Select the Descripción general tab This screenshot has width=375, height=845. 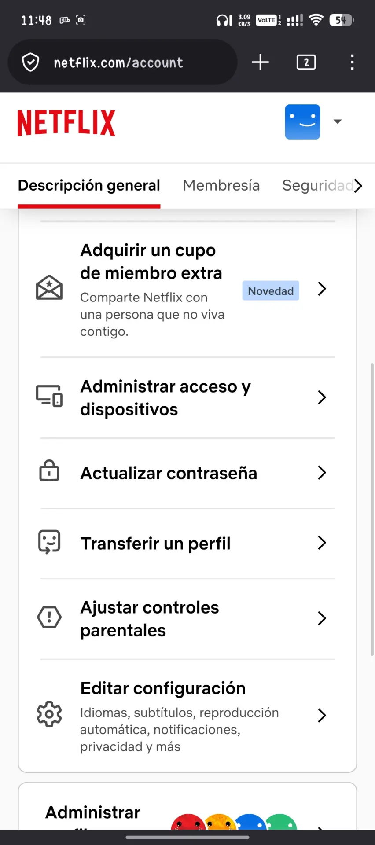[89, 185]
